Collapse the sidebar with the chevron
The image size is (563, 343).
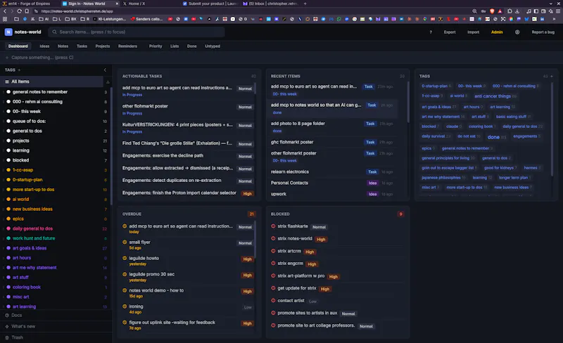click(105, 70)
